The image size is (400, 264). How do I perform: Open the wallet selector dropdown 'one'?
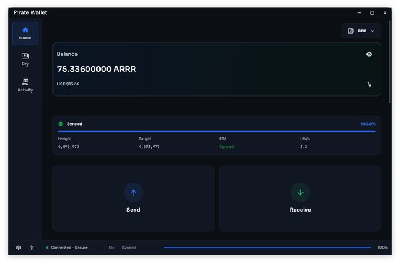(361, 31)
